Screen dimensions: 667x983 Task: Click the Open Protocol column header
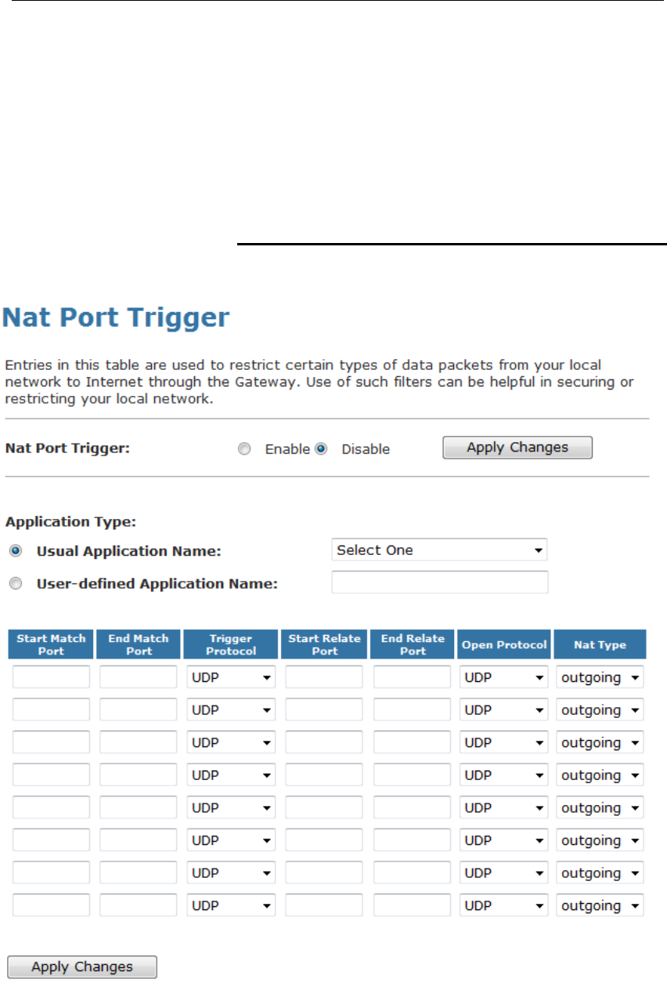[504, 644]
